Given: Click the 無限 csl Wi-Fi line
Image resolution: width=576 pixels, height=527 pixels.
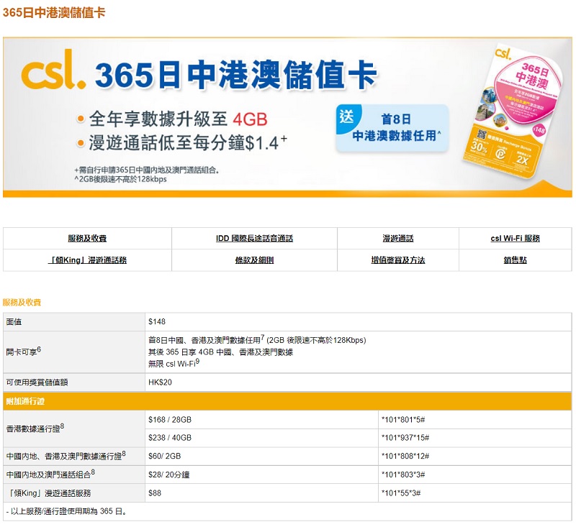Looking at the screenshot, I should coord(174,363).
